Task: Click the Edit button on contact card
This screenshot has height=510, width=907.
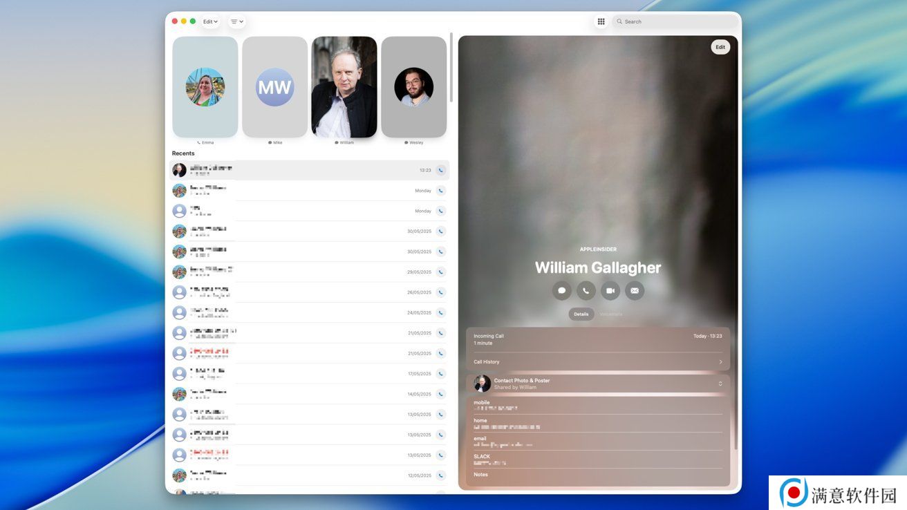Action: [720, 47]
